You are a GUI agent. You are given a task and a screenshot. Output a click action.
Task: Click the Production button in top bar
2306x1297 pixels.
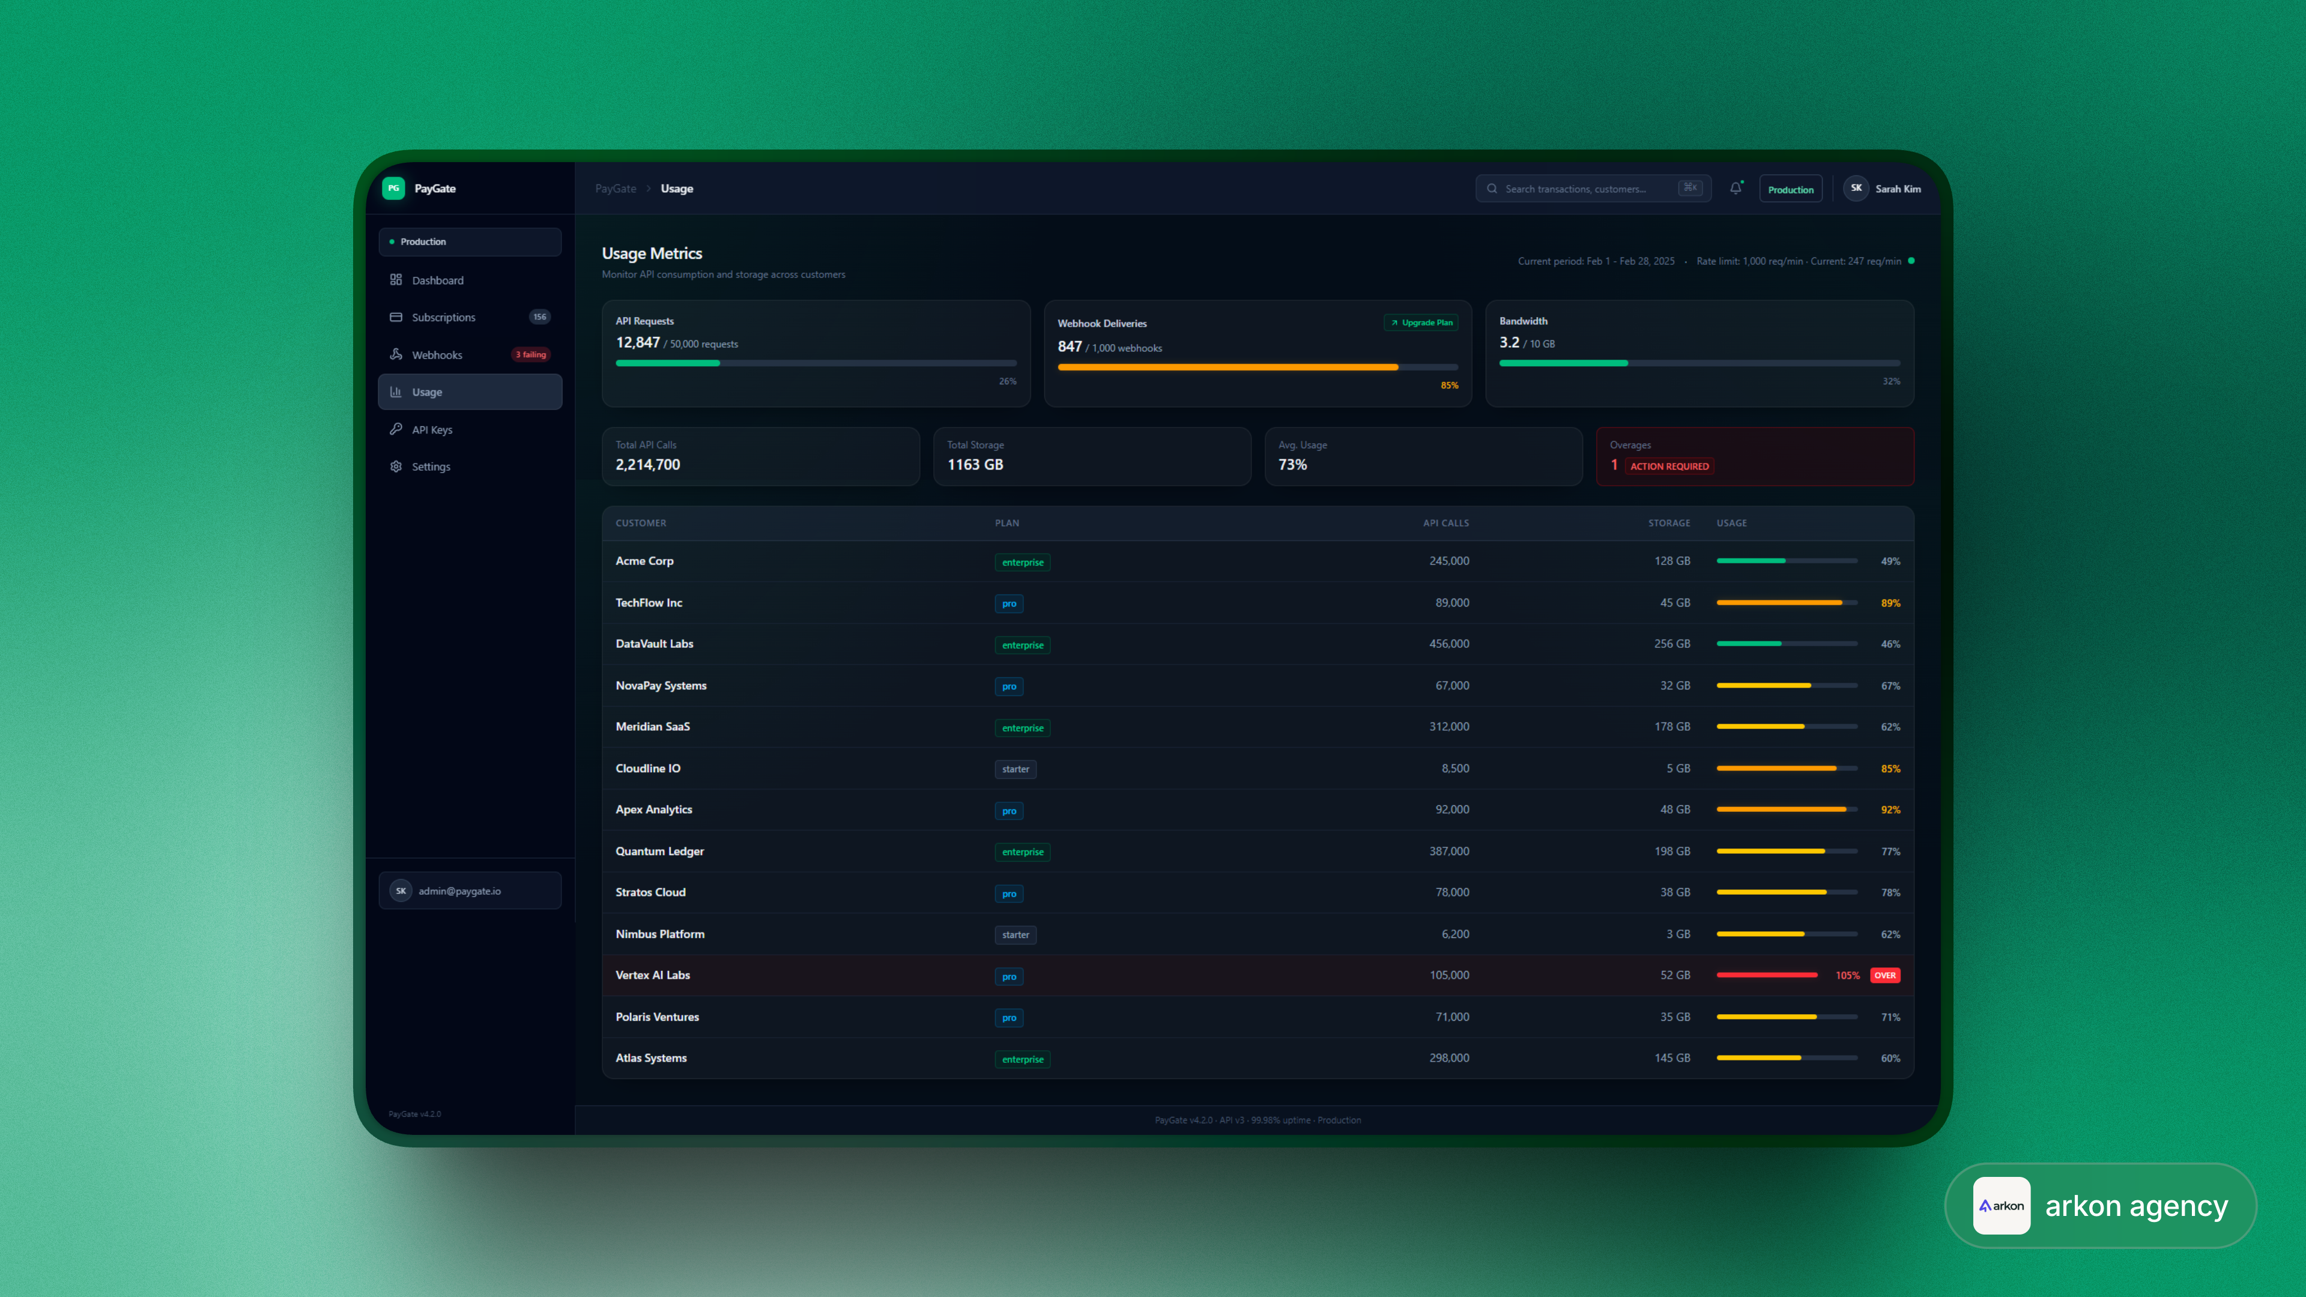(1790, 189)
